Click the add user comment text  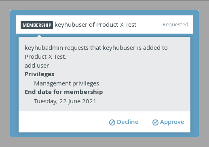pyautogui.click(x=37, y=66)
